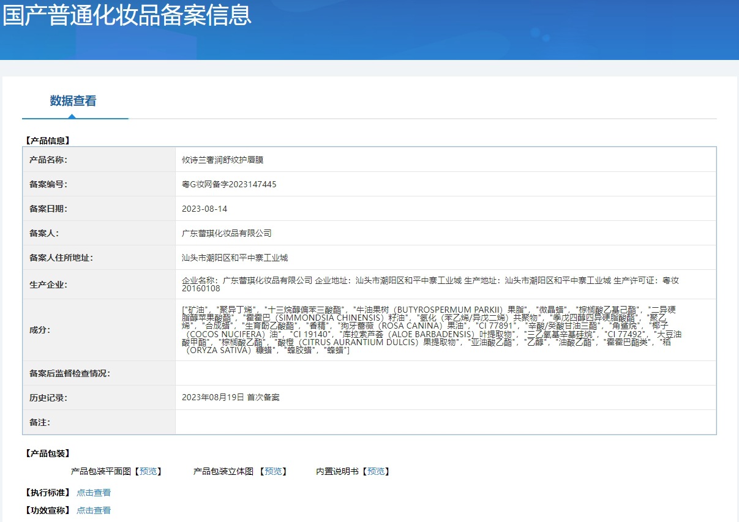Select filing date 2023-08-14
This screenshot has height=522, width=739.
204,209
